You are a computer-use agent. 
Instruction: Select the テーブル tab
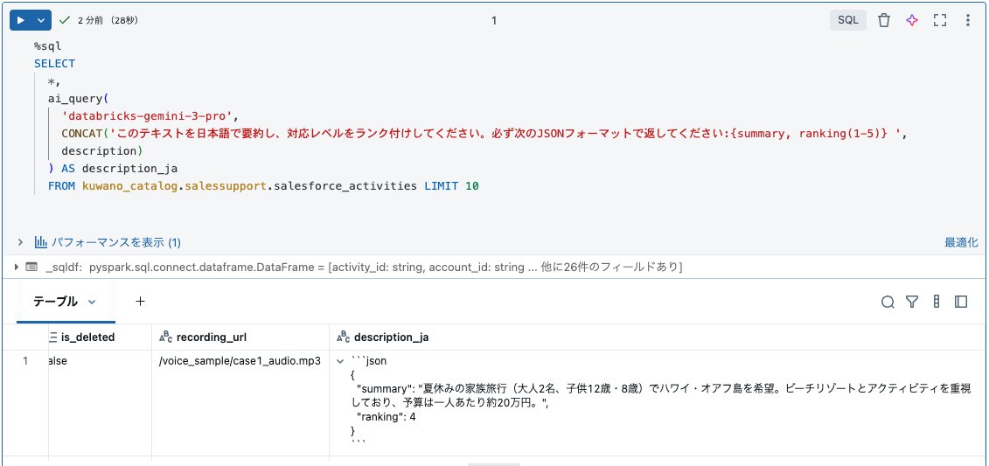pos(55,302)
